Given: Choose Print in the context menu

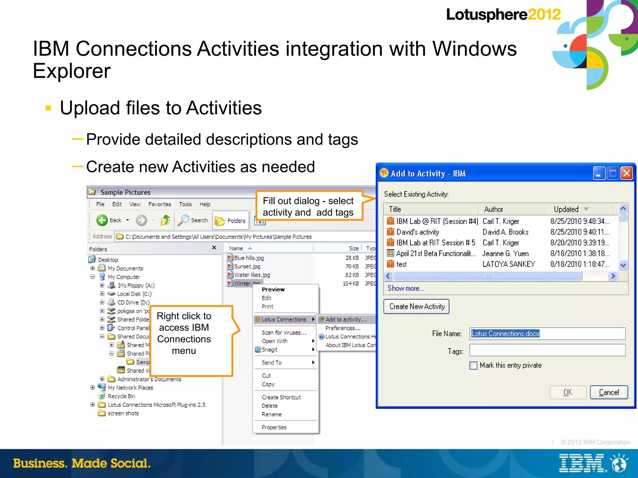Looking at the screenshot, I should [267, 307].
